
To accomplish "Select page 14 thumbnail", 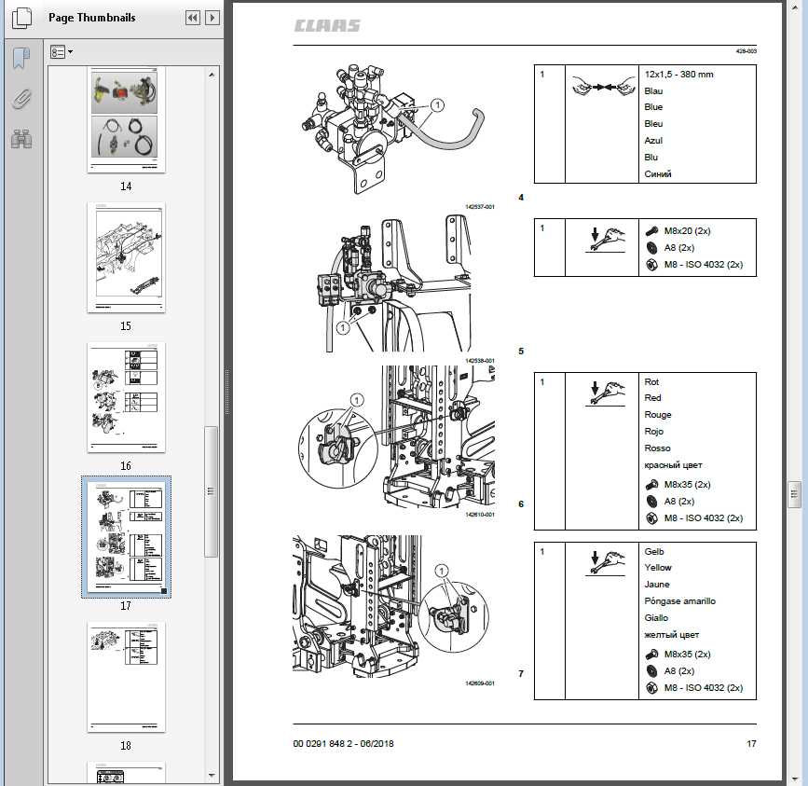I will tap(125, 119).
